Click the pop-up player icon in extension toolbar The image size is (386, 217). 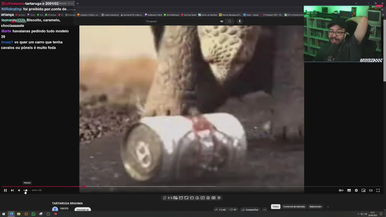point(192,198)
